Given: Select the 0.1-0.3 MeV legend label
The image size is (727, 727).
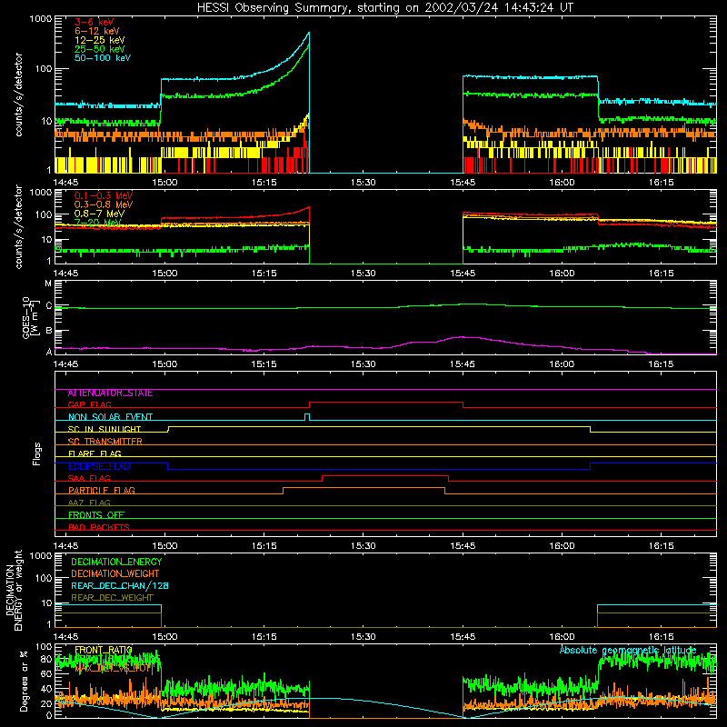Looking at the screenshot, I should pos(104,195).
